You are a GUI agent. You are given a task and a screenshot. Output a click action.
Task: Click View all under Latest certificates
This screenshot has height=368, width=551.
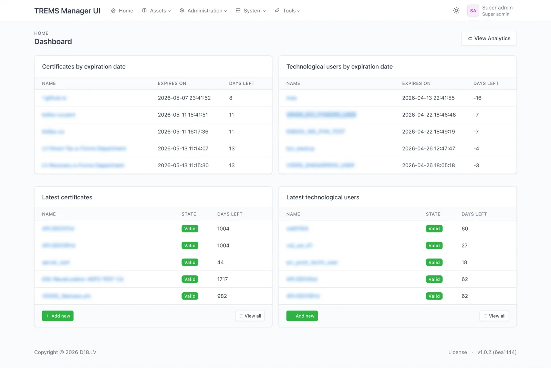tap(250, 316)
